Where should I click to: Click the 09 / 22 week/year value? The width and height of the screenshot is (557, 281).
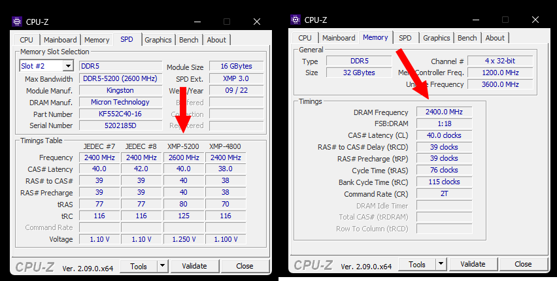[x=236, y=90]
